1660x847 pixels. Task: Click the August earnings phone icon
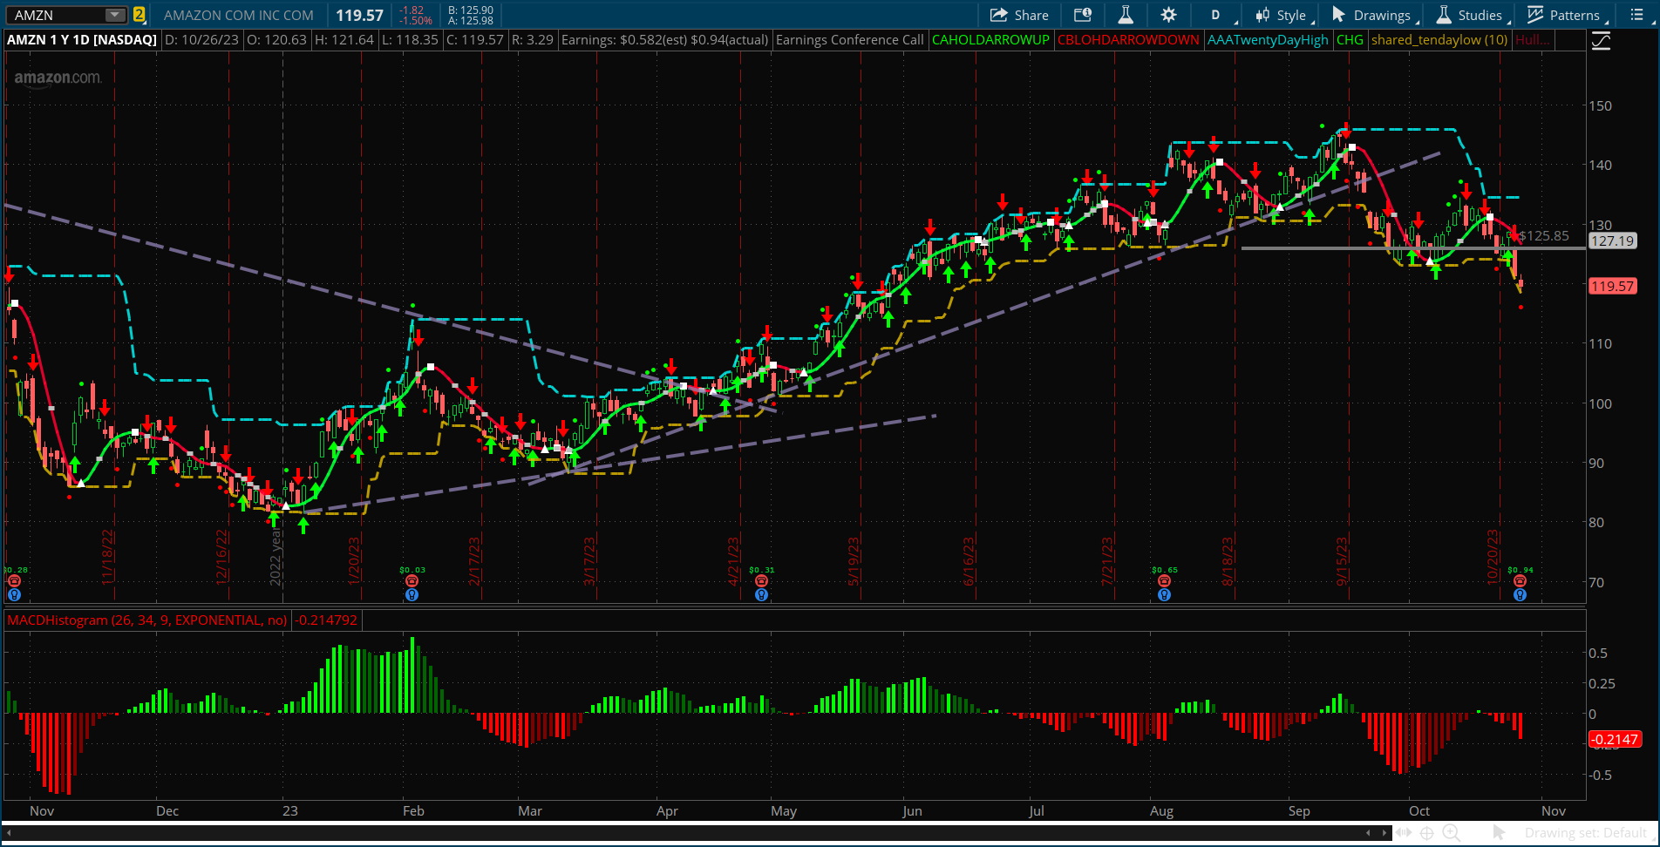[x=1164, y=581]
